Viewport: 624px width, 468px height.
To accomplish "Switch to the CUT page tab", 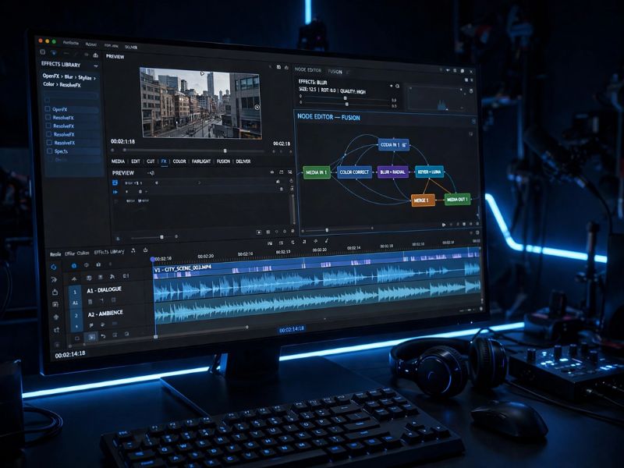I will 151,161.
